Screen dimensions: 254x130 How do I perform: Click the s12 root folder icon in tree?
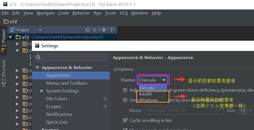pyautogui.click(x=18, y=37)
